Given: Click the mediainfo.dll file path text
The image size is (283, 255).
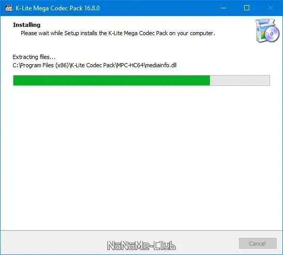Looking at the screenshot, I should (94, 65).
